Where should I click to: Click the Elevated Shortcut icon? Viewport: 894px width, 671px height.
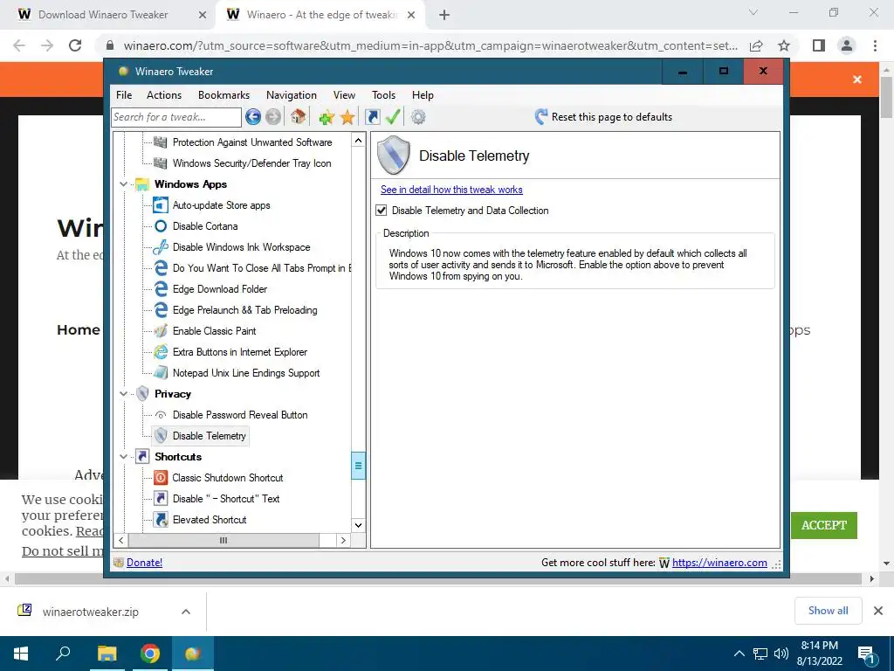[161, 520]
